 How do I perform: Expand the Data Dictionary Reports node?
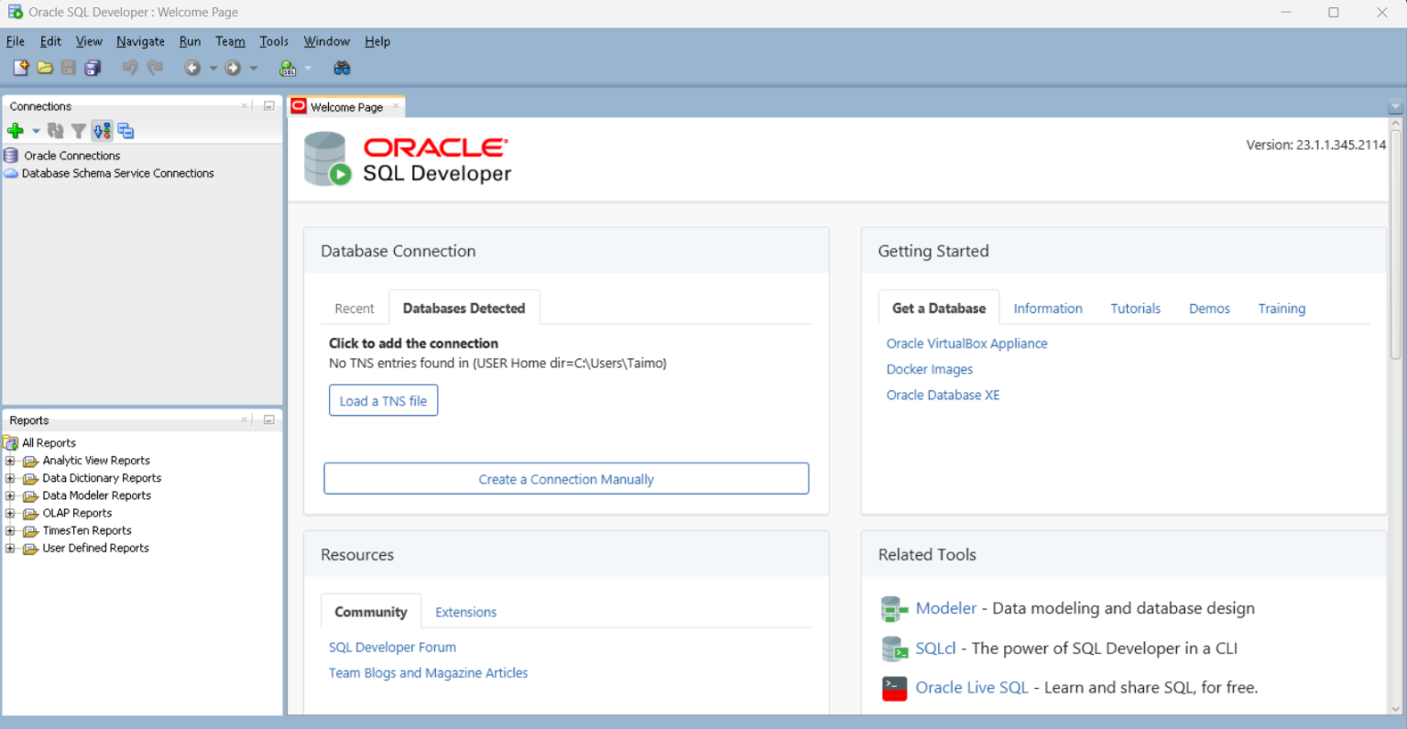click(x=9, y=477)
